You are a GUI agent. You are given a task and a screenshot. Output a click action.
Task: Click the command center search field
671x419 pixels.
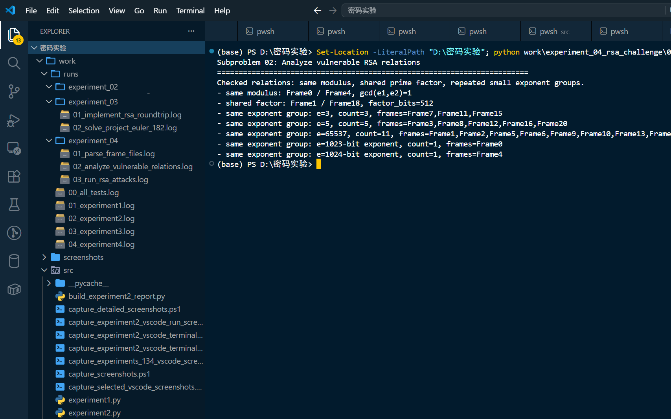coord(503,11)
